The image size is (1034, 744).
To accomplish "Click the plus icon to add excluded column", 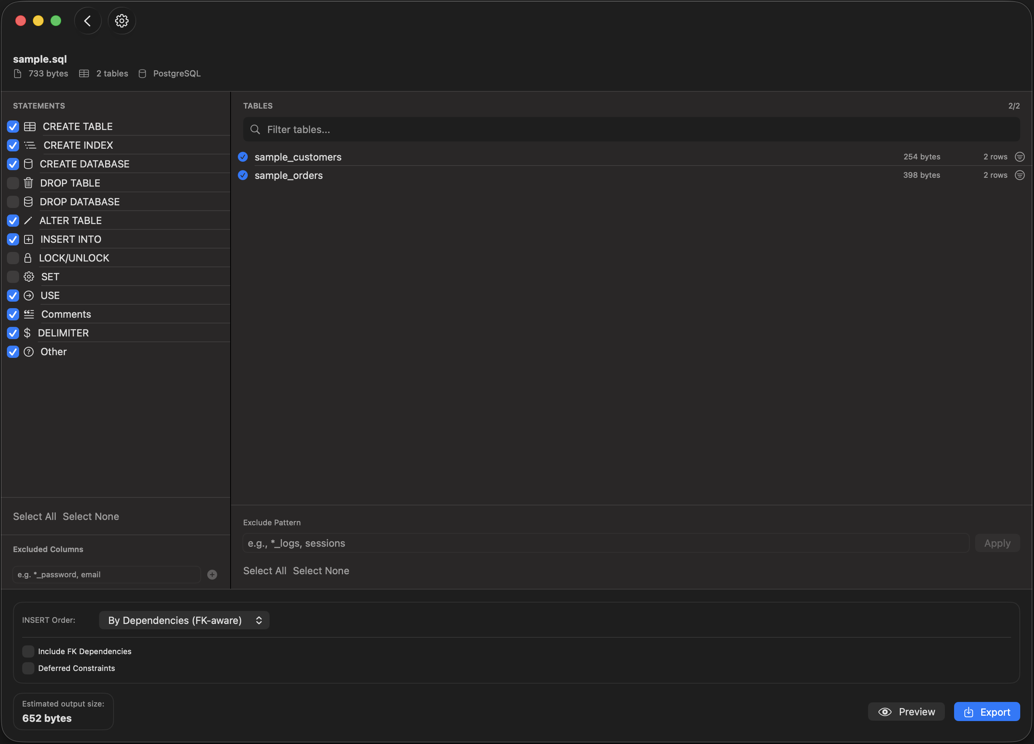I will pos(212,574).
